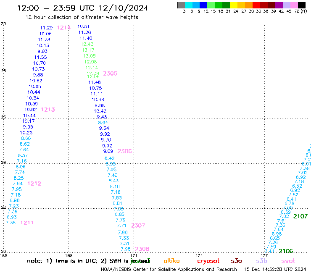Screen dimensions: 311x273
Task: Click the orange 'altika' satellite legend label
Action: (171, 261)
